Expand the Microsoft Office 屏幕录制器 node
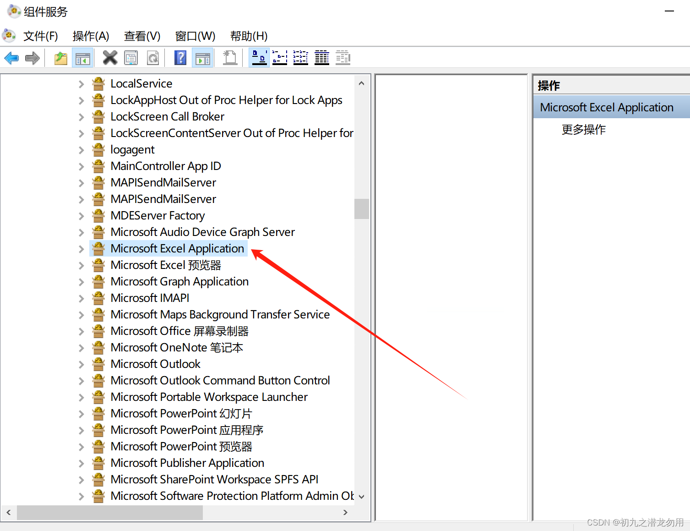The height and width of the screenshot is (531, 690). click(x=81, y=331)
